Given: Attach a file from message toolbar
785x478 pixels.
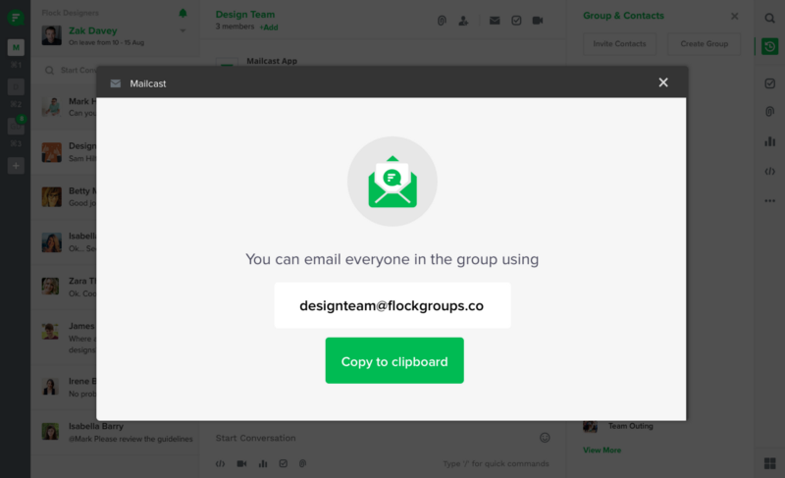Looking at the screenshot, I should point(303,463).
